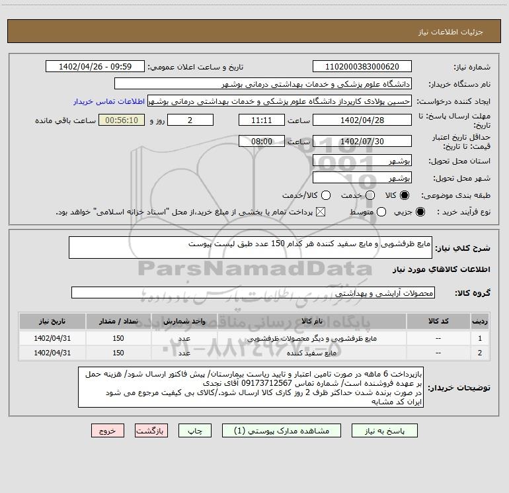This screenshot has height=493, width=509.
Task: Click the اطلاعات کالاهای مورد نیاز heading
Action: click(x=442, y=269)
